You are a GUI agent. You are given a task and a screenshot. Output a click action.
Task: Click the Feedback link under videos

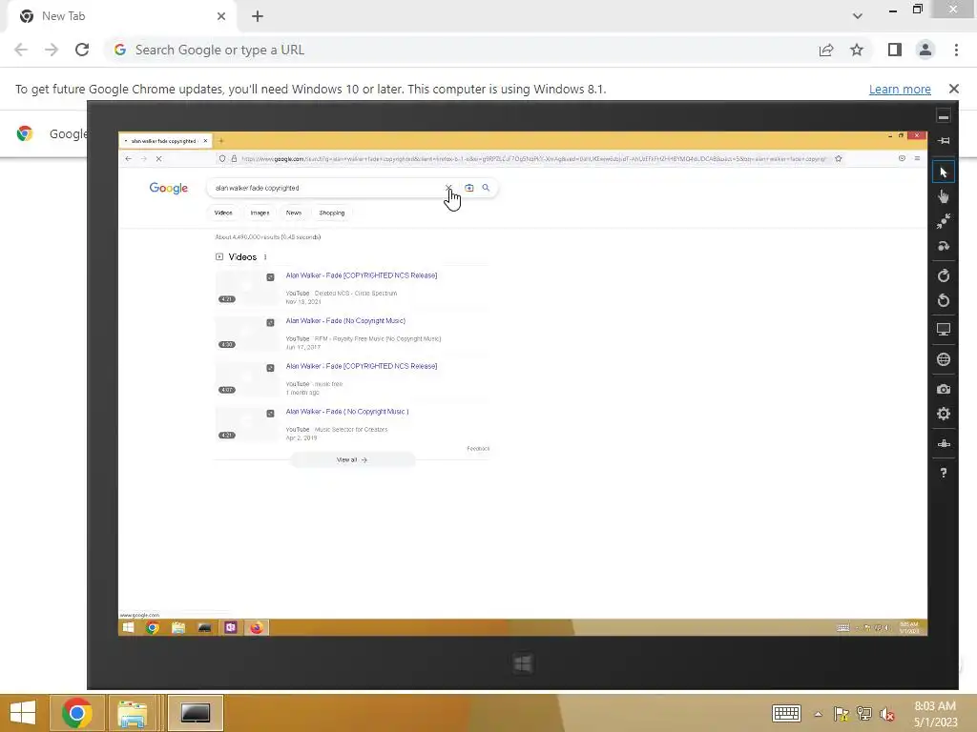pyautogui.click(x=478, y=449)
